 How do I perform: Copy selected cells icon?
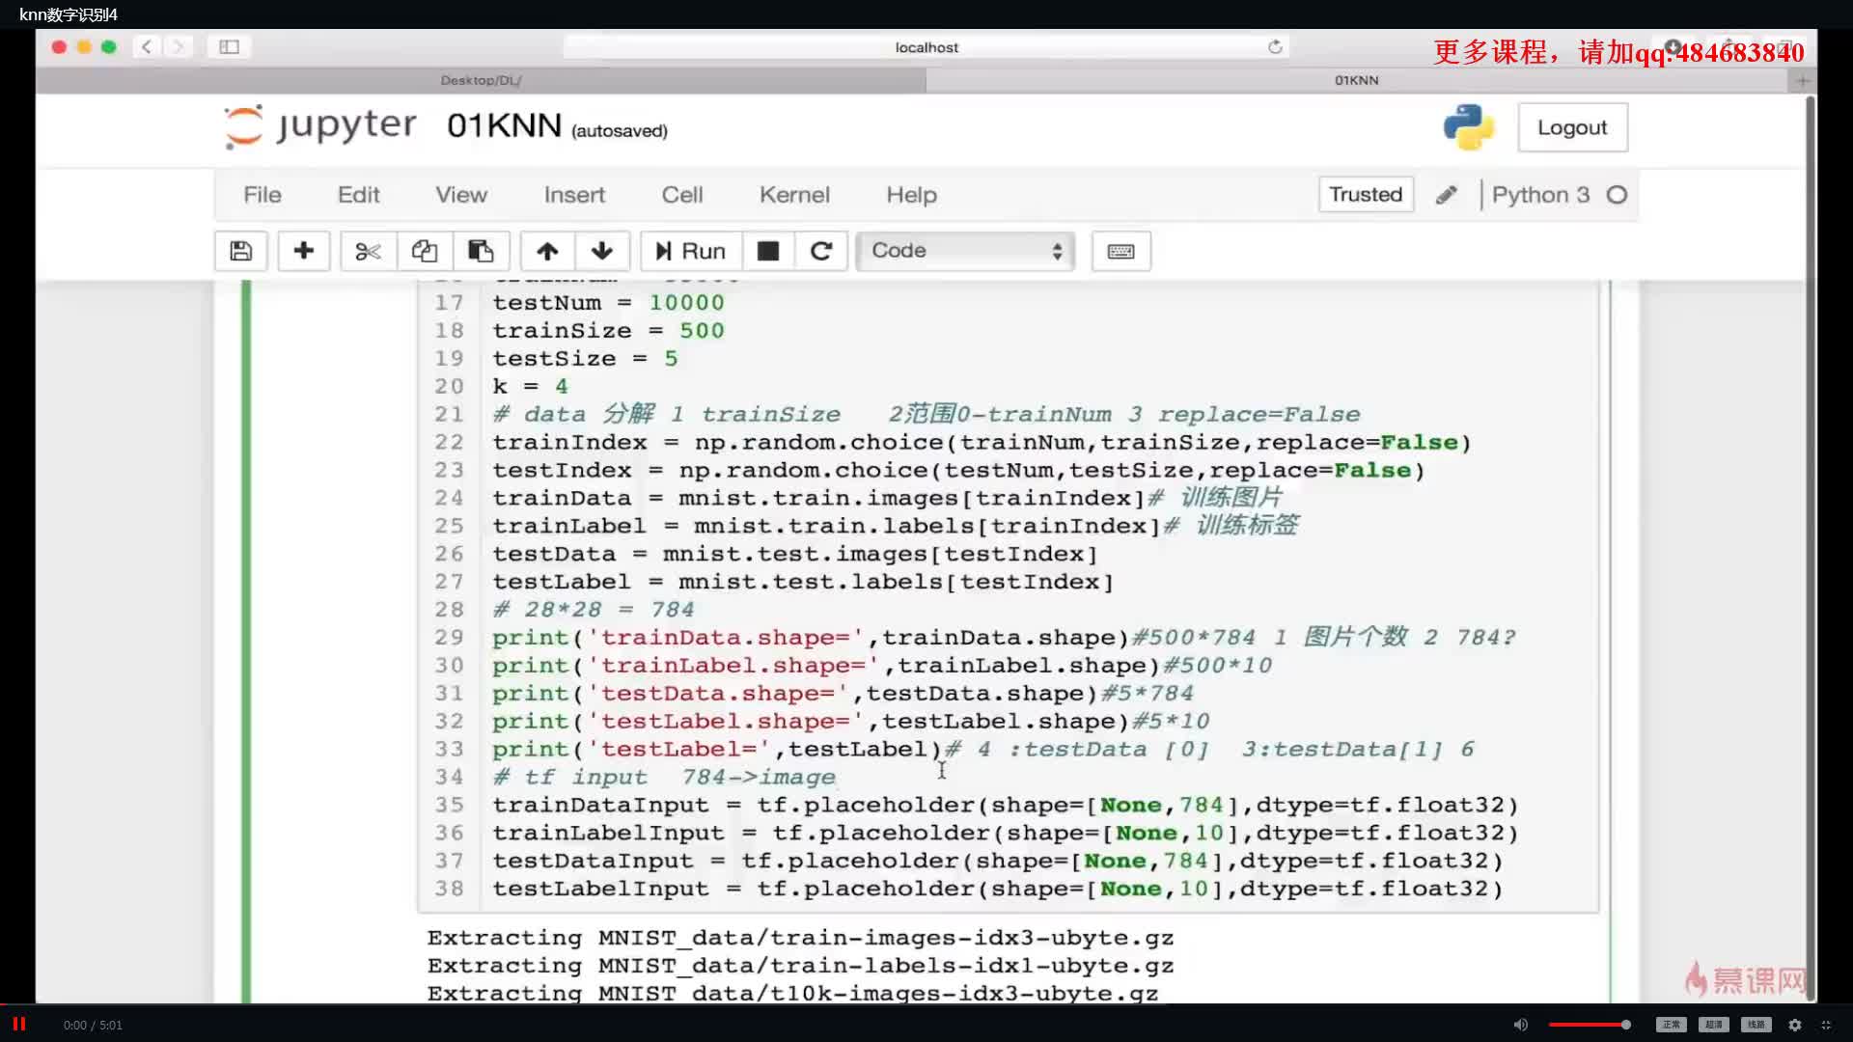click(425, 251)
